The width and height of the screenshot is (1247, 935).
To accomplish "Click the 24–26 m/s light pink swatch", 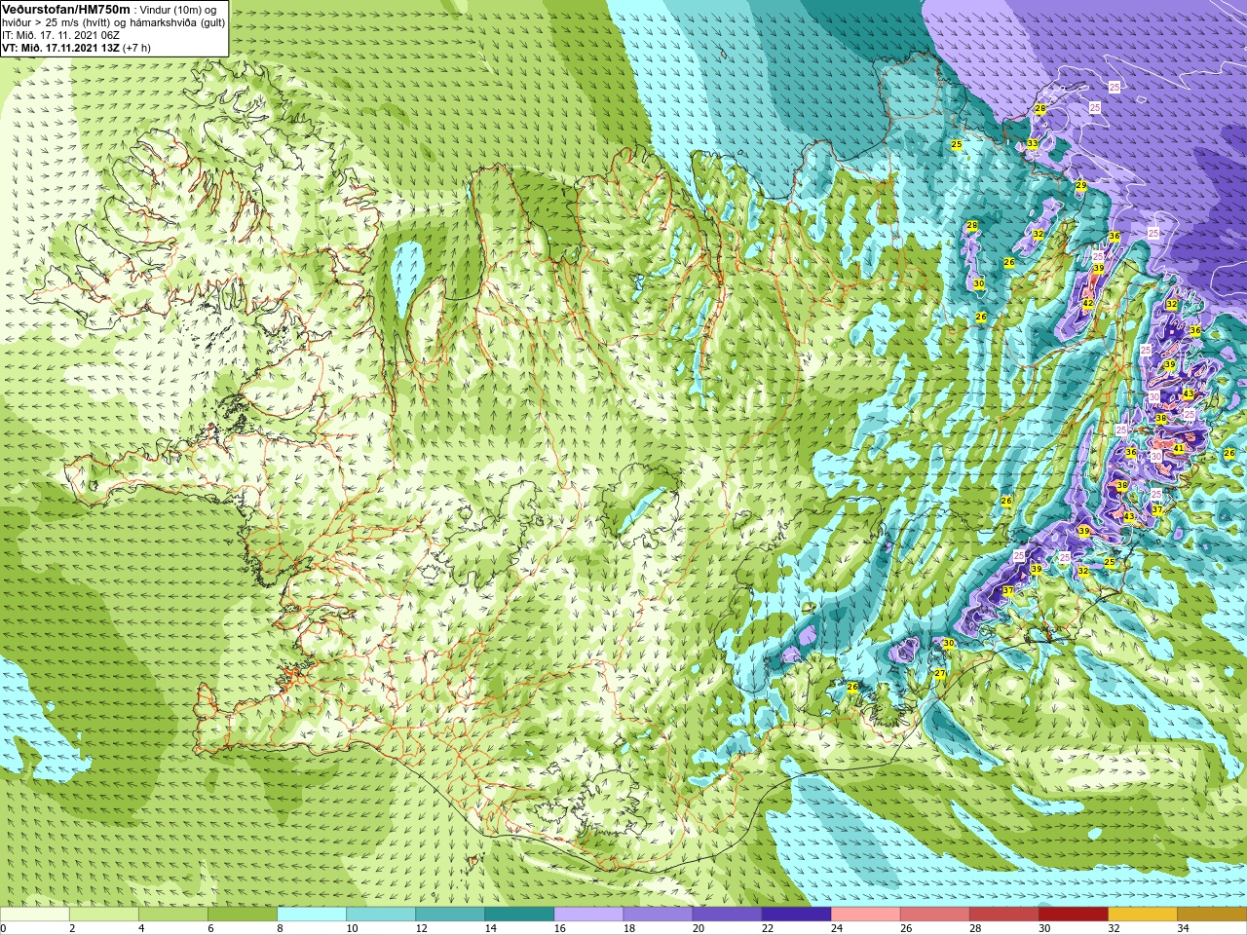I will [865, 915].
